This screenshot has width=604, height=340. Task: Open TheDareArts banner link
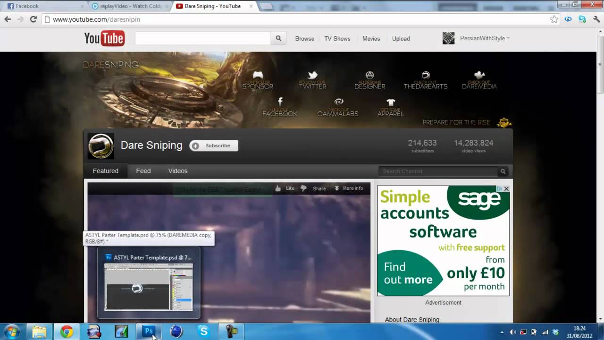[x=426, y=80]
